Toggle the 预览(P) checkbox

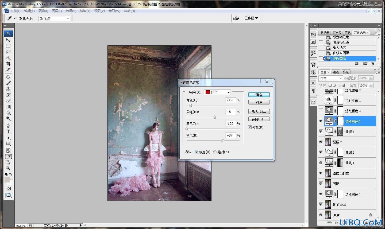(250, 127)
